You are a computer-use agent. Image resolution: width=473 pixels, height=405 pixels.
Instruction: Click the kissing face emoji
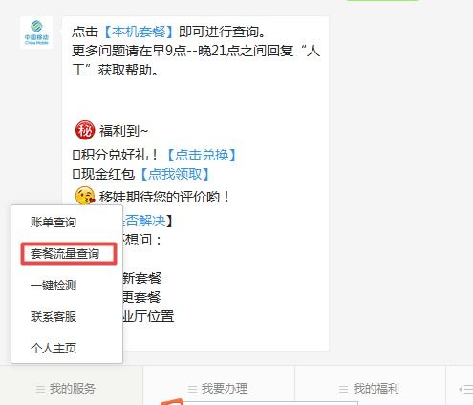coord(85,196)
